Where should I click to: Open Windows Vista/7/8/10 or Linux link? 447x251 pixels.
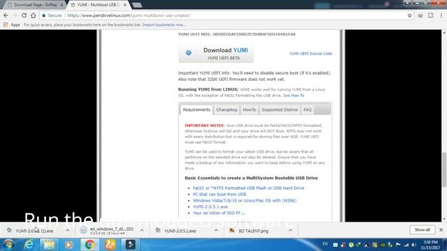tap(244, 201)
